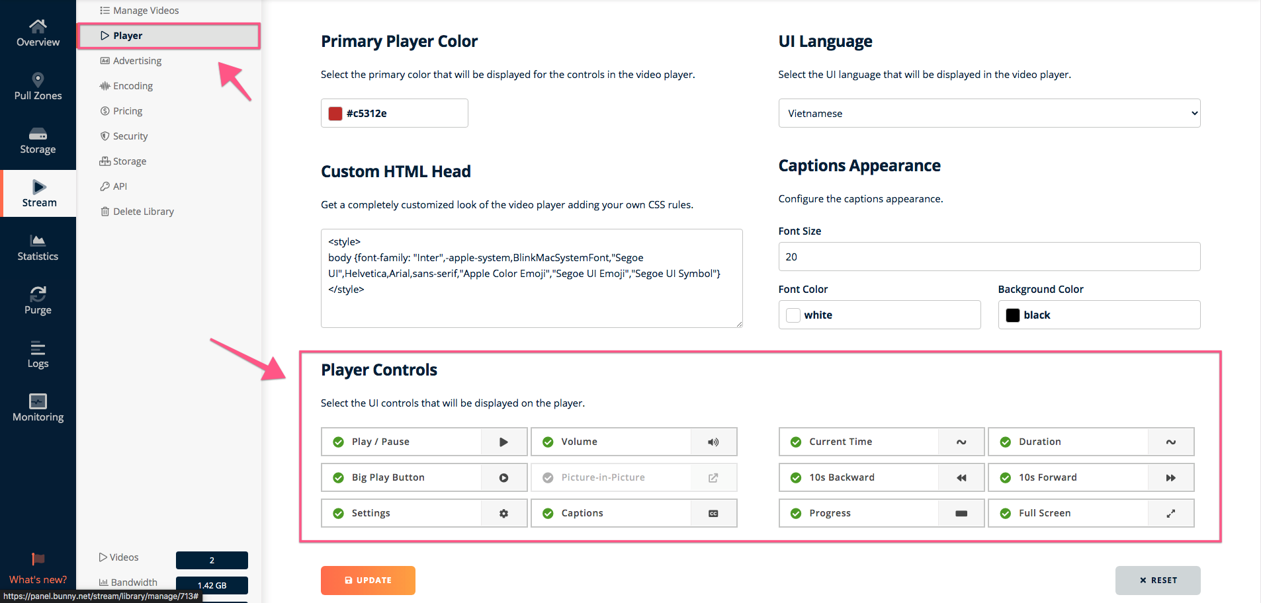Image resolution: width=1261 pixels, height=603 pixels.
Task: Select the Stream play icon
Action: click(x=39, y=186)
